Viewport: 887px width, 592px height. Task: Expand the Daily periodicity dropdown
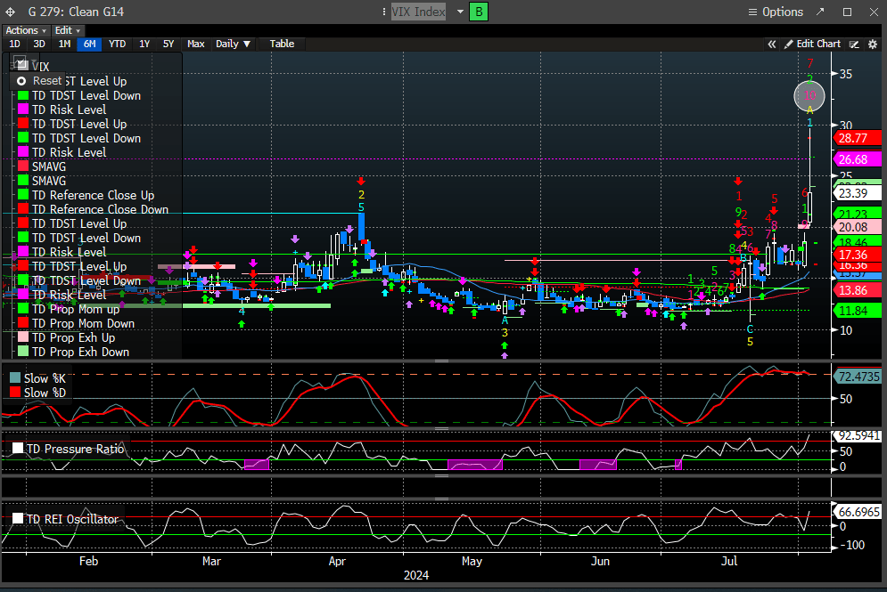click(234, 44)
